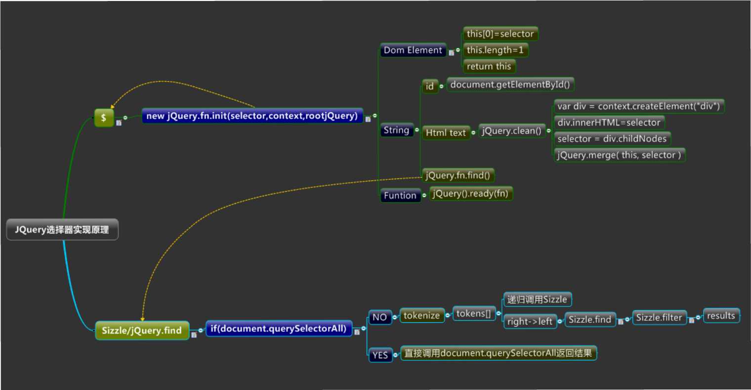This screenshot has width=751, height=390.
Task: Collapse the jQuery.clean() children circle
Action: 548,131
